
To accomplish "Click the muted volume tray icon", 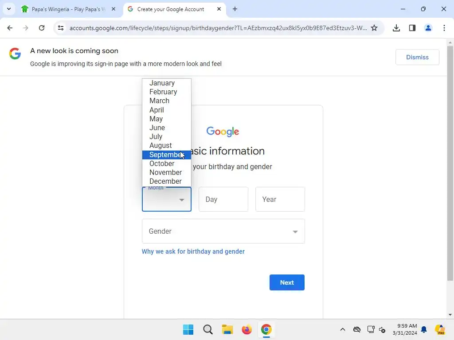I will (382, 329).
